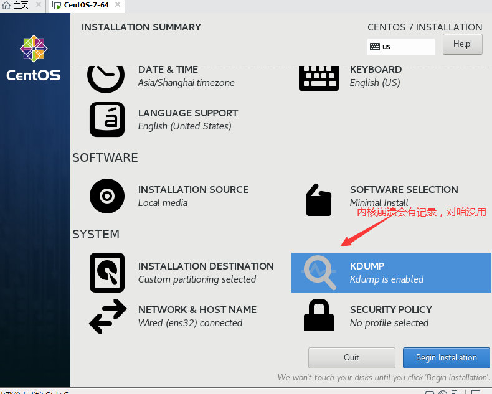The height and width of the screenshot is (394, 492).
Task: Click the INSTALLATION SUMMARY heading
Action: tap(141, 27)
